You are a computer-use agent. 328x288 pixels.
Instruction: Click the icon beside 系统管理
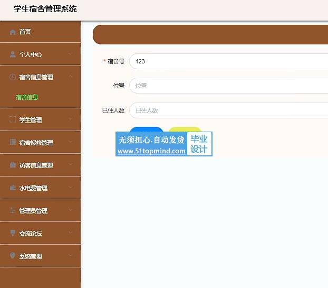[x=13, y=256]
